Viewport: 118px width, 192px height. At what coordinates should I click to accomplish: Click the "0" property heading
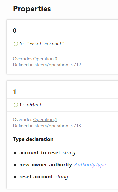pos(15,31)
